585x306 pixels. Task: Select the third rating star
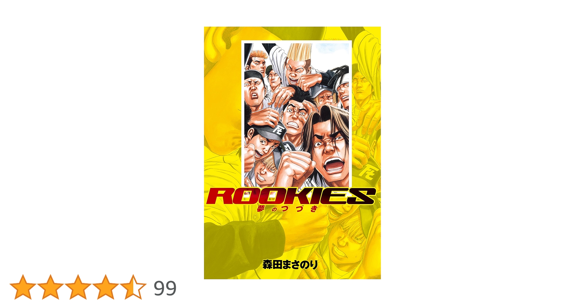(78, 287)
